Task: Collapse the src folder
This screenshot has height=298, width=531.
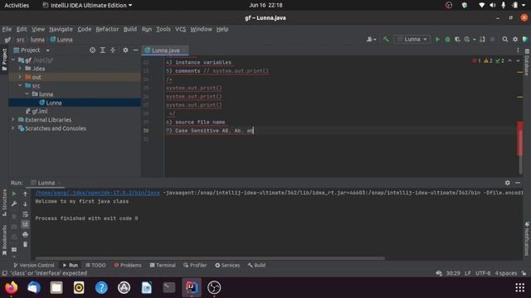Action: [20, 86]
